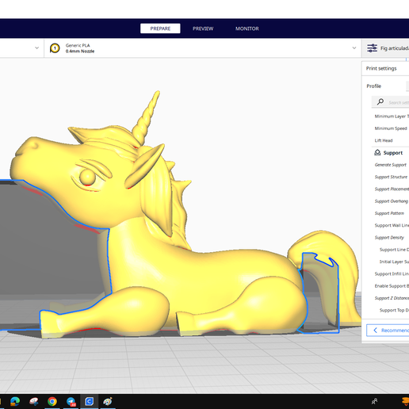409x409 pixels.
Task: Click the Cura icon in the taskbar
Action: click(x=90, y=402)
